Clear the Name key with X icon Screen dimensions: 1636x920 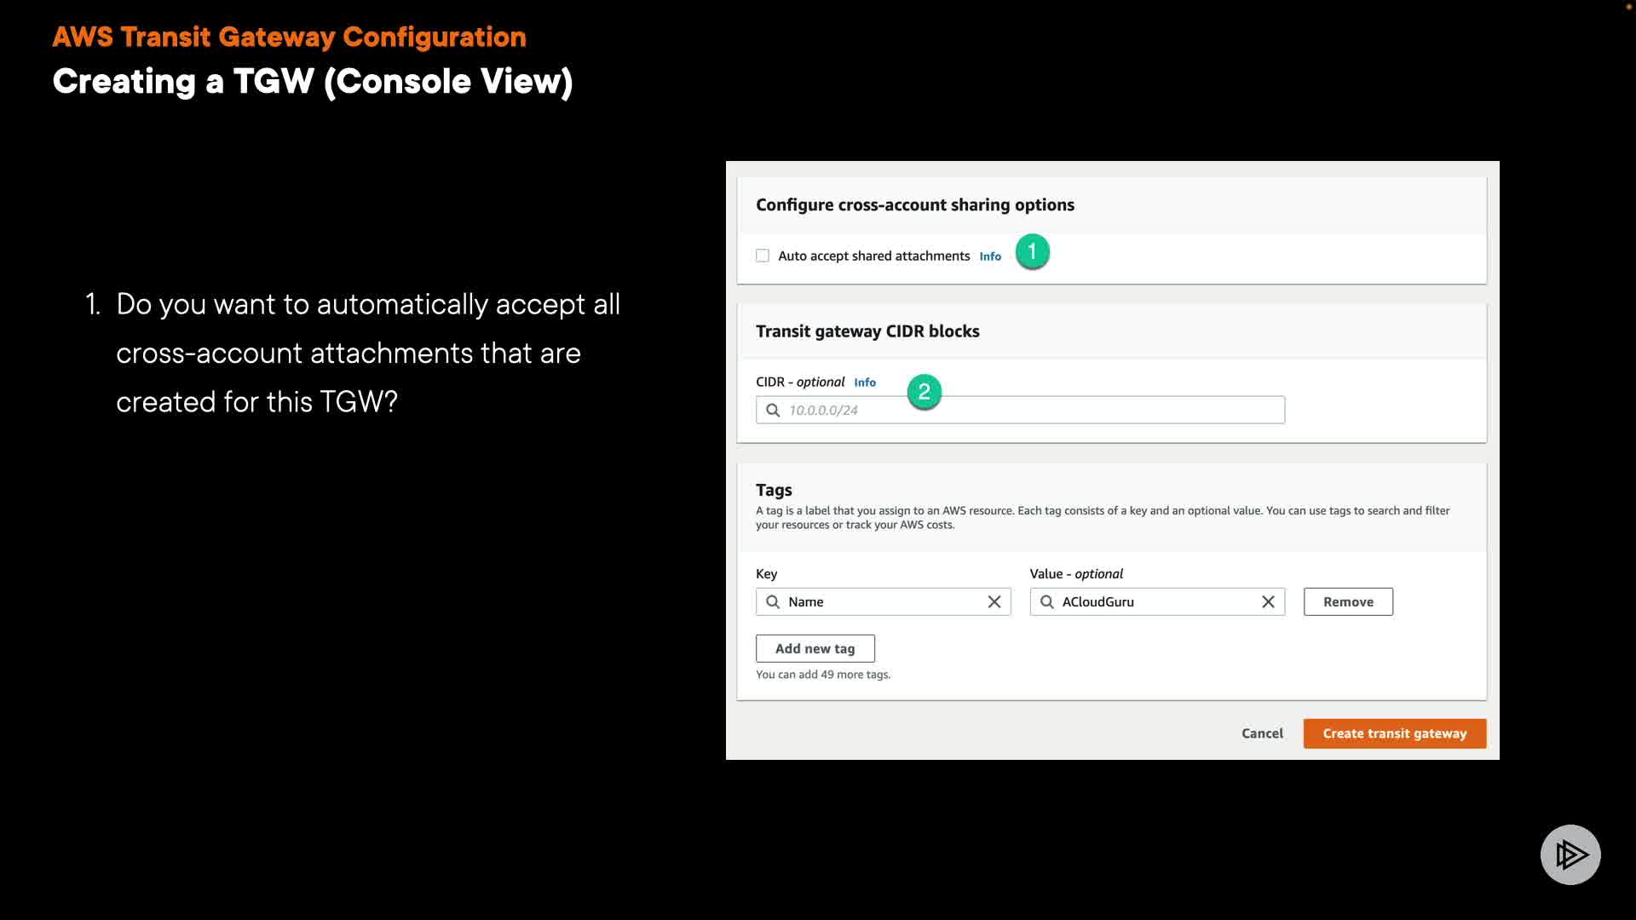pos(994,602)
